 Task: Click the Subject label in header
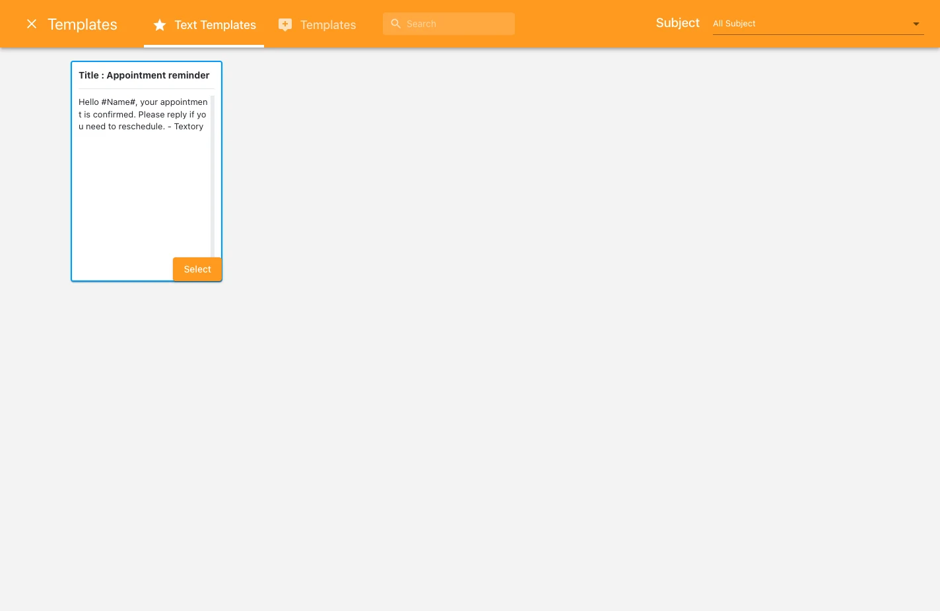(677, 23)
